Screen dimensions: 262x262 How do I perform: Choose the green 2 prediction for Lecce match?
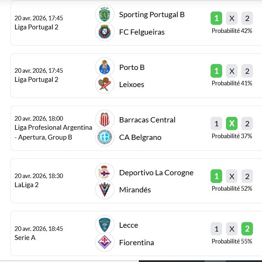[247, 229]
